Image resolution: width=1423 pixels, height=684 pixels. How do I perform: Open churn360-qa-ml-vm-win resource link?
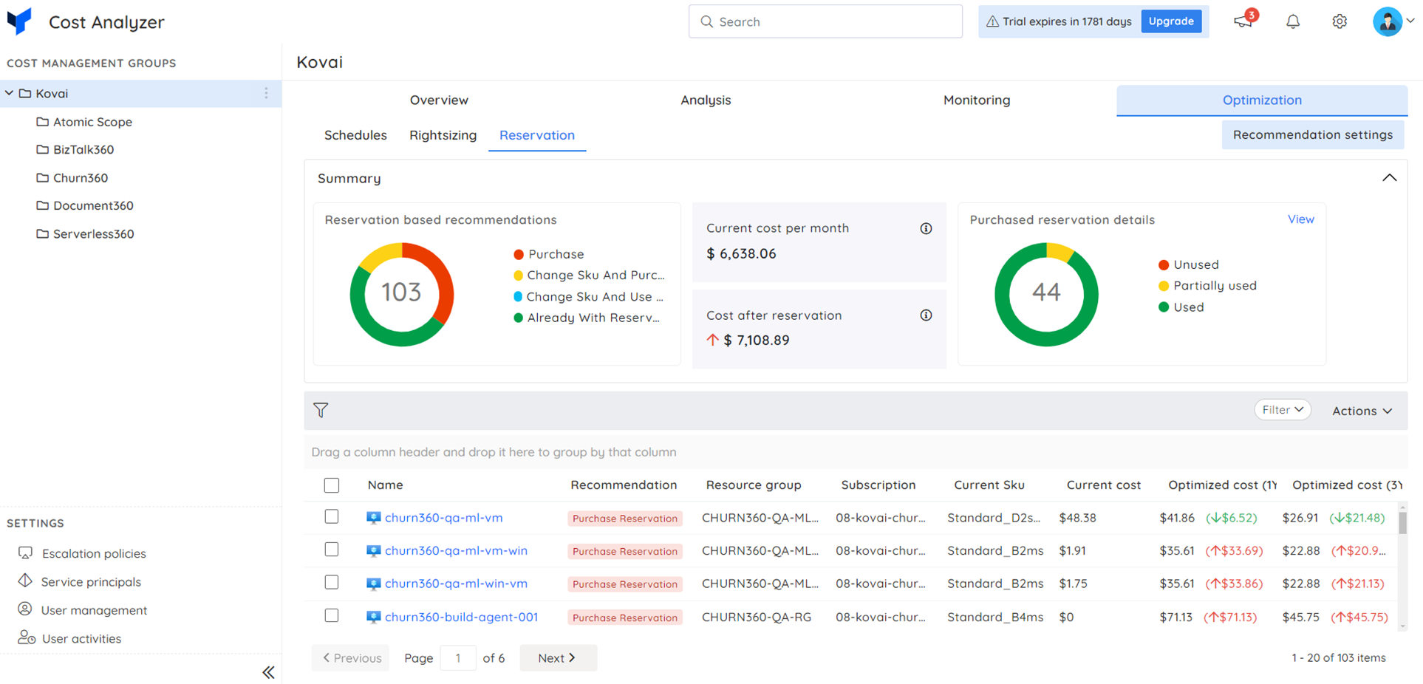point(457,550)
